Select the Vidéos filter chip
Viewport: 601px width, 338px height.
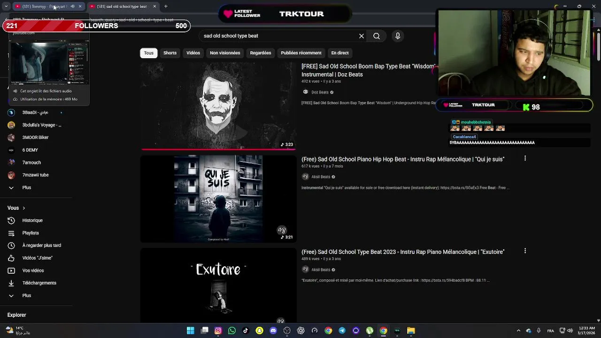tap(193, 53)
